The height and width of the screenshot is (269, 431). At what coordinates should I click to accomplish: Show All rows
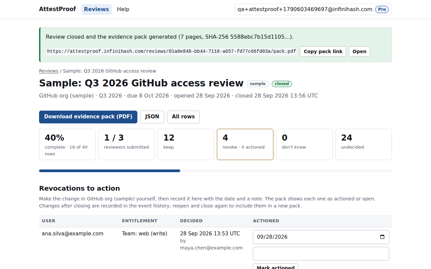coord(183,117)
